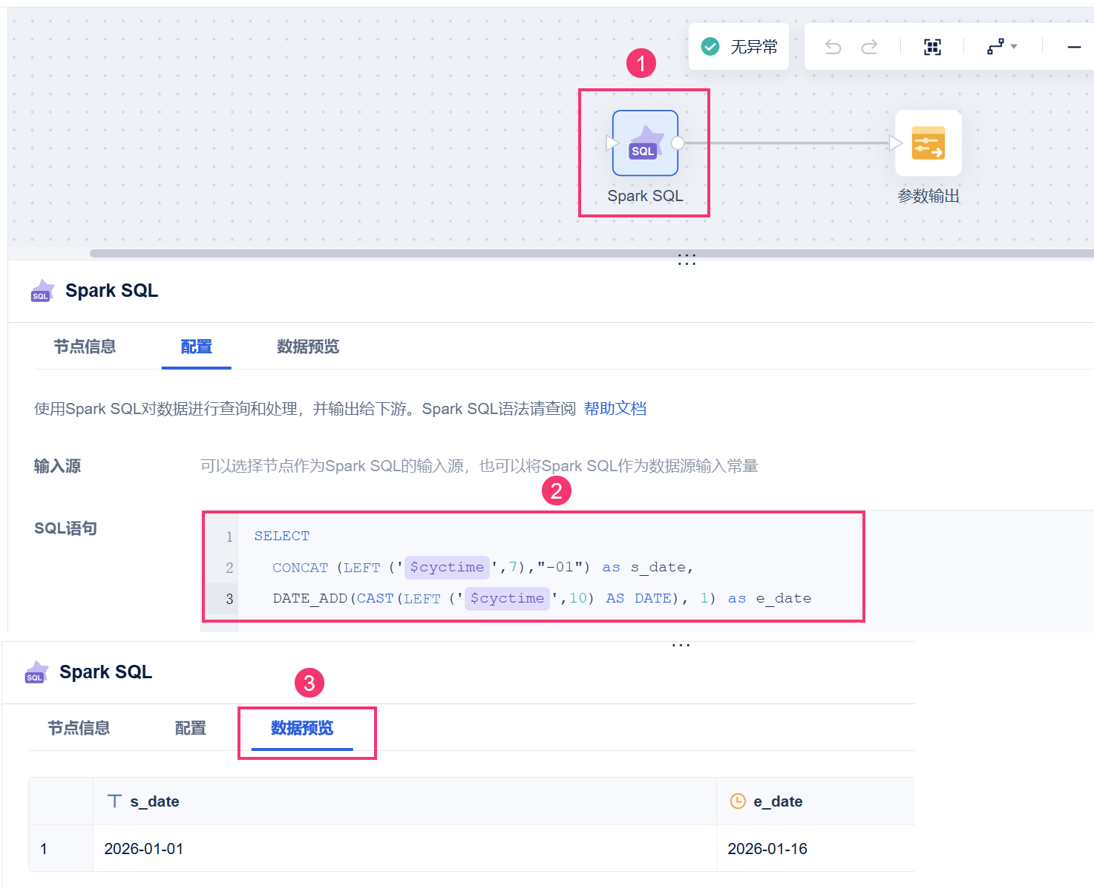
Task: Click the $cyctime variable on the CONCAT line
Action: [447, 567]
